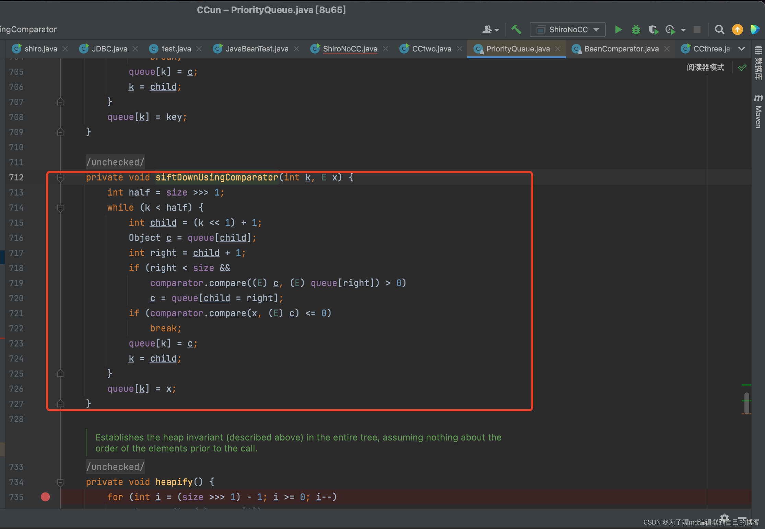The height and width of the screenshot is (529, 765).
Task: Click 'queue[k] = x;' on line 726
Action: point(142,389)
